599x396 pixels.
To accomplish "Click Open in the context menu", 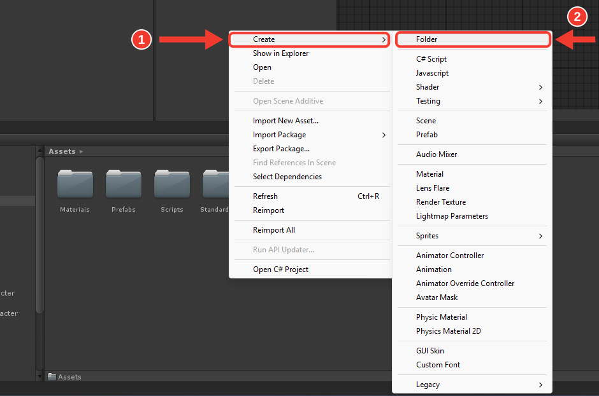I will [x=310, y=67].
